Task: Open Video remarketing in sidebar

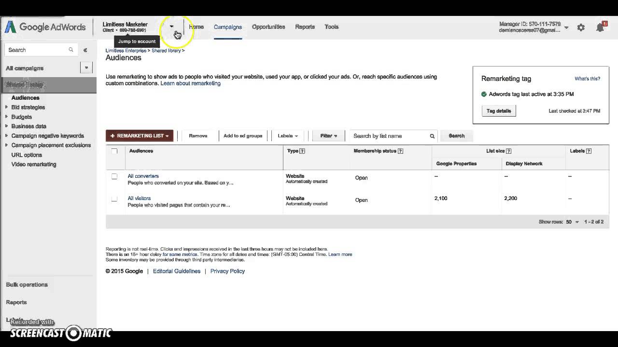Action: coord(34,164)
